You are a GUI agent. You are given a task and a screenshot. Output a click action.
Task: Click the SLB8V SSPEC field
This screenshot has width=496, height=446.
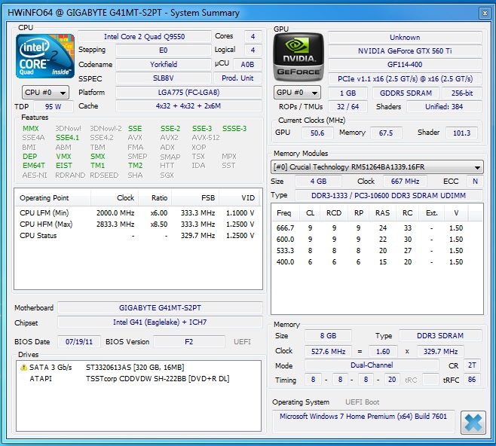pos(164,78)
